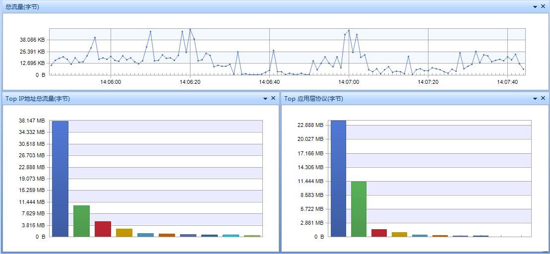
Task: Select the gold bar in Top IP地址 chart
Action: coord(124,232)
